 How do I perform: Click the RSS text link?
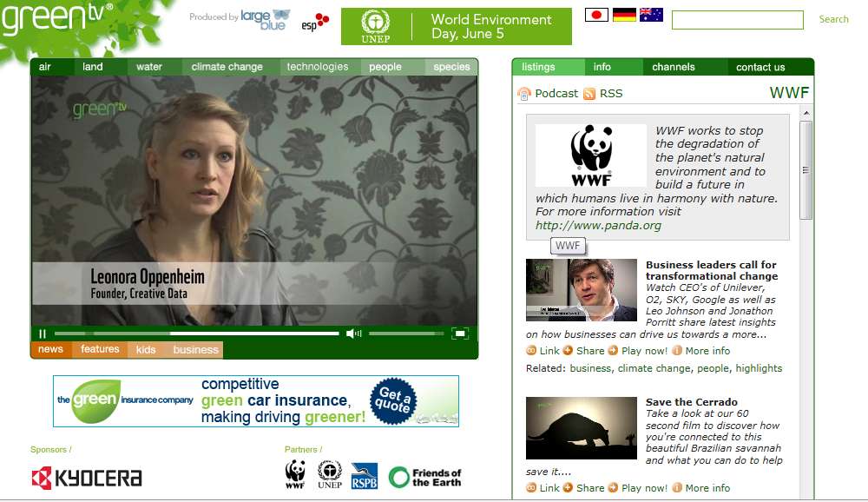(611, 94)
